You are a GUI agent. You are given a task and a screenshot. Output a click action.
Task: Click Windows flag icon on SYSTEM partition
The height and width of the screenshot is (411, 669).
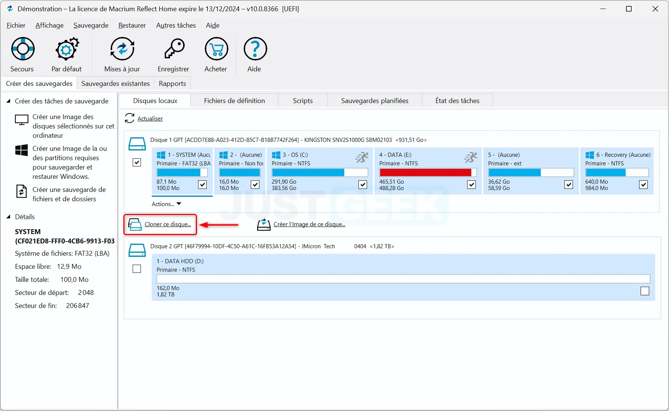pyautogui.click(x=161, y=155)
